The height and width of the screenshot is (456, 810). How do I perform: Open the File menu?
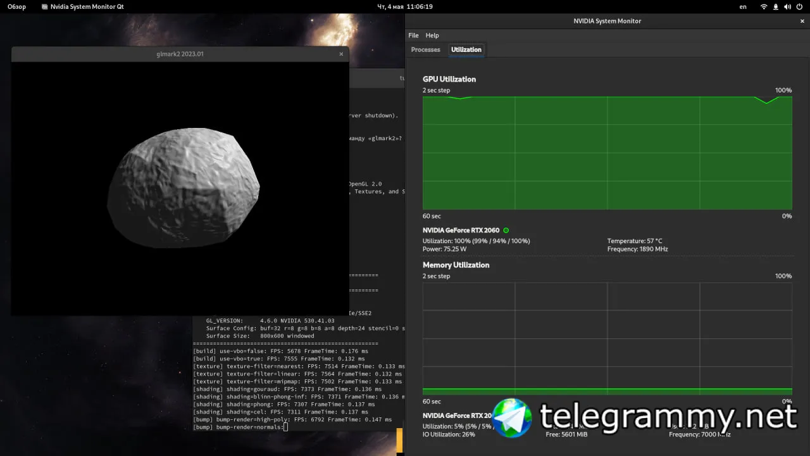[413, 35]
